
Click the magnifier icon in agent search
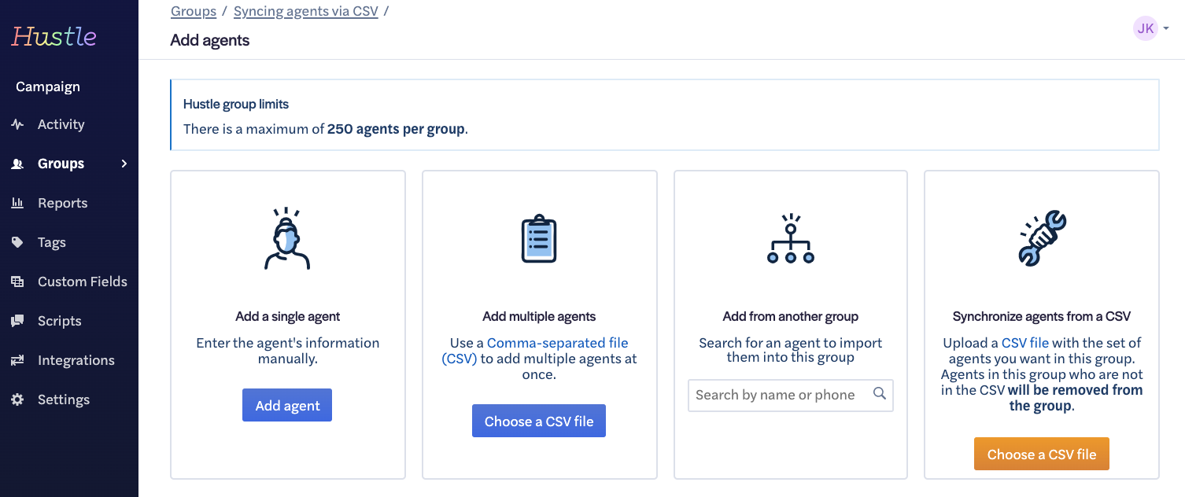pos(880,394)
